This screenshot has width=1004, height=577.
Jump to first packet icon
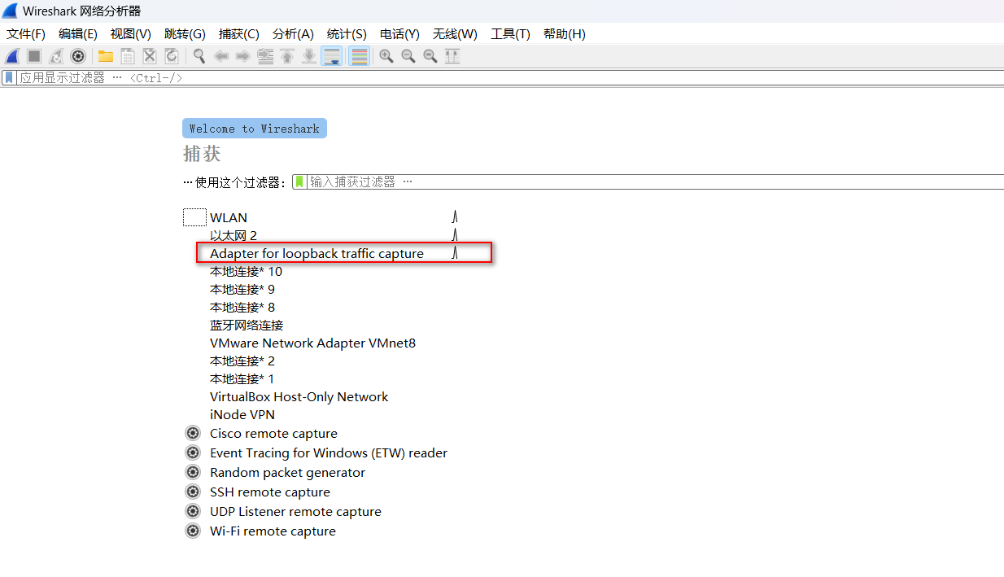pyautogui.click(x=287, y=56)
